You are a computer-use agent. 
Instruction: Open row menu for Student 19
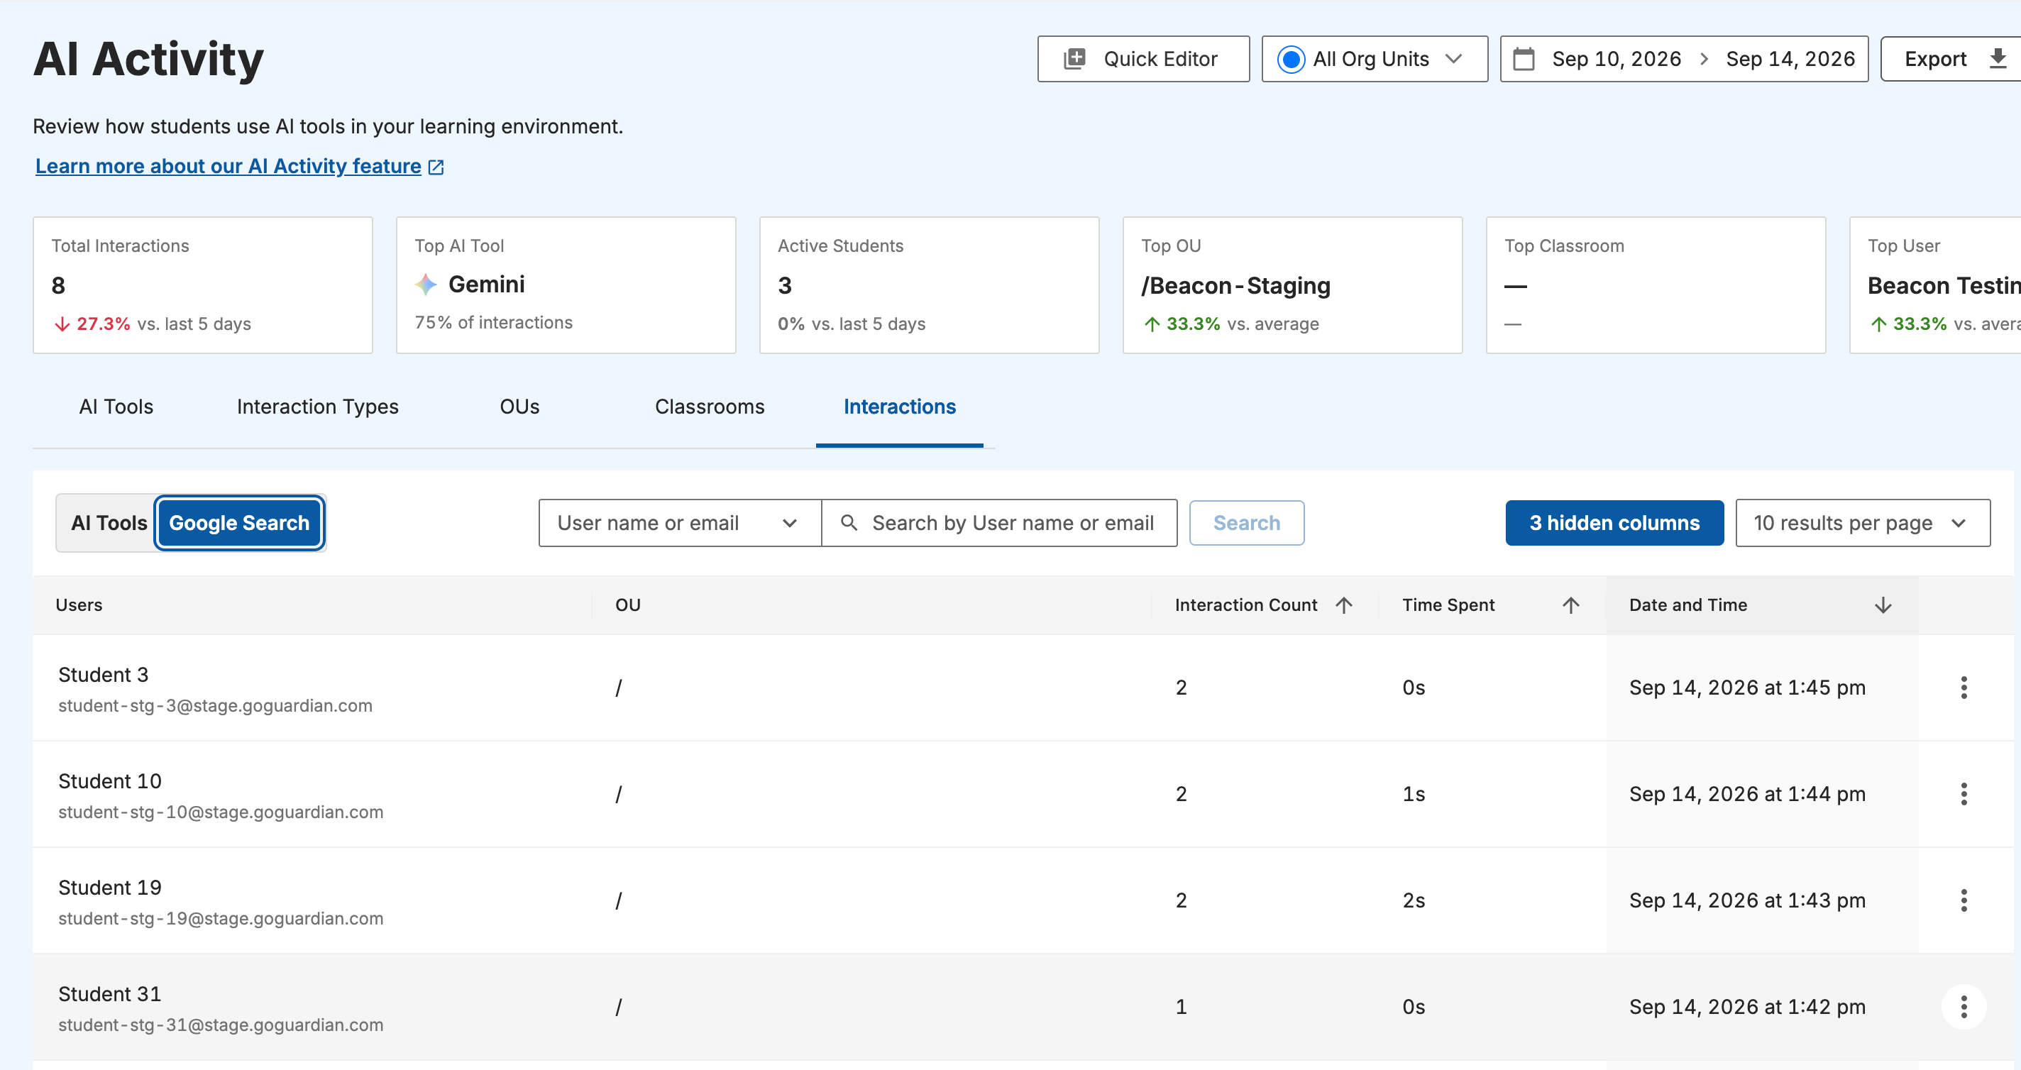click(x=1963, y=900)
